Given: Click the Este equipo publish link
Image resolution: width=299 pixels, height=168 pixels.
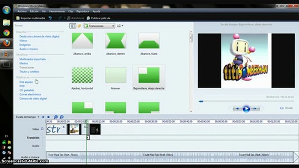Looking at the screenshot, I should coord(26,82).
